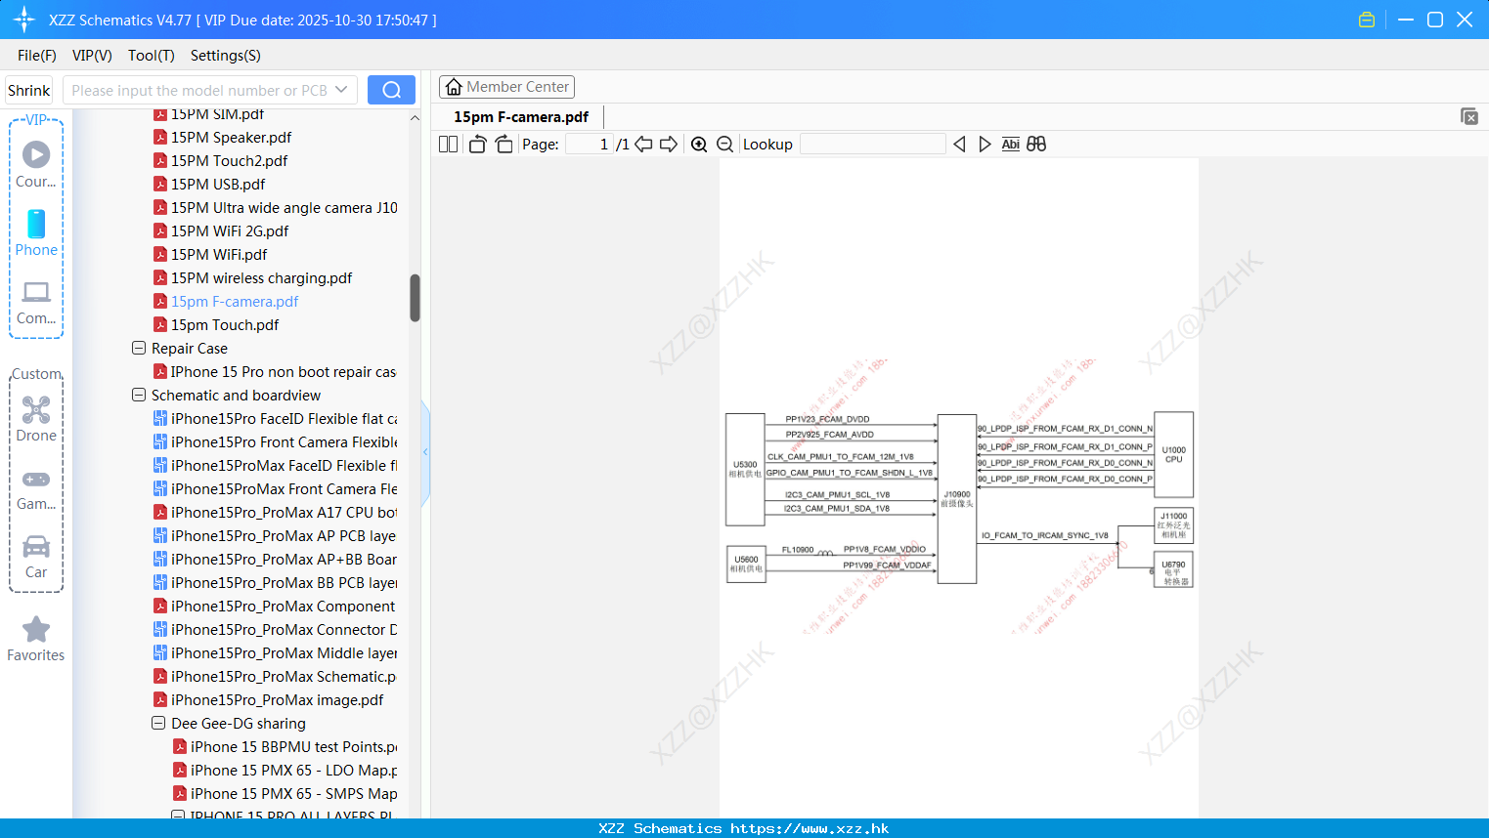This screenshot has width=1489, height=838.
Task: Click the page number field
Action: click(590, 144)
